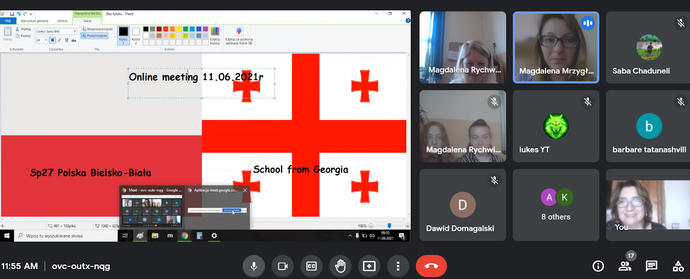Close the Aplikacja meet.google.com preview

pos(245,190)
